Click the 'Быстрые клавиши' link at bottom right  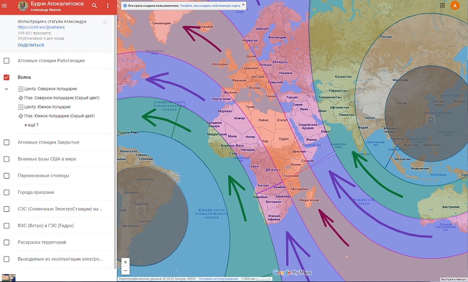[x=453, y=280]
